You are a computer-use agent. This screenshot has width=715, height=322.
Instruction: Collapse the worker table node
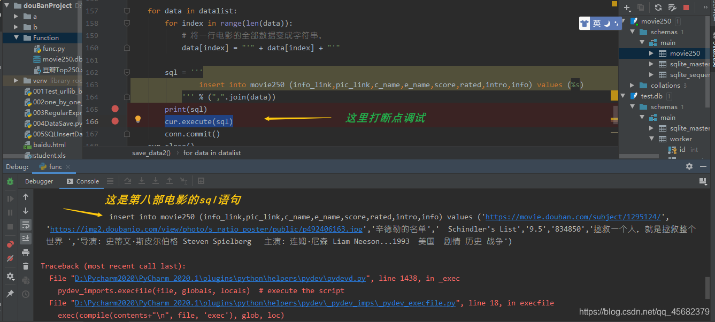[x=651, y=139]
